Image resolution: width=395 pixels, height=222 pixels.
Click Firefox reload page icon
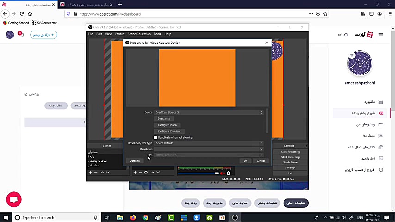pyautogui.click(x=22, y=14)
